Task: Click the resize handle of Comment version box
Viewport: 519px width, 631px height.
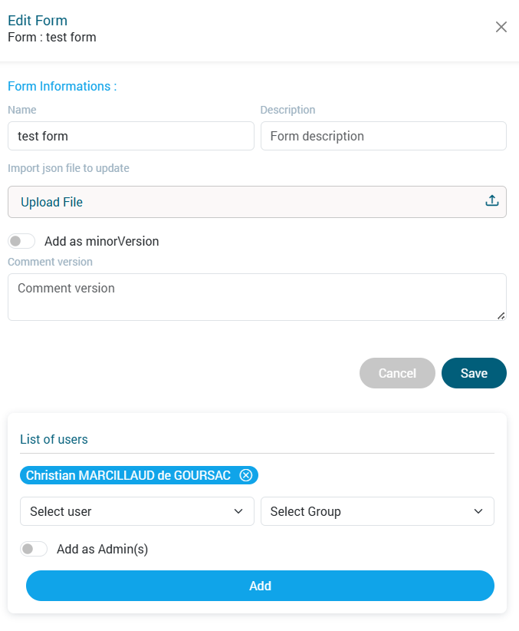Action: (501, 315)
